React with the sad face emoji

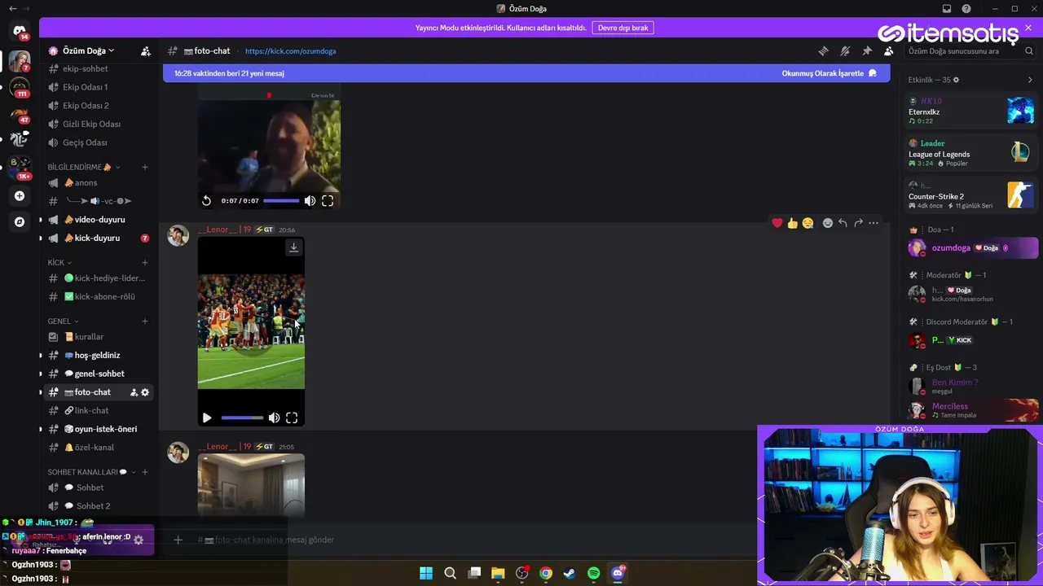click(x=808, y=223)
